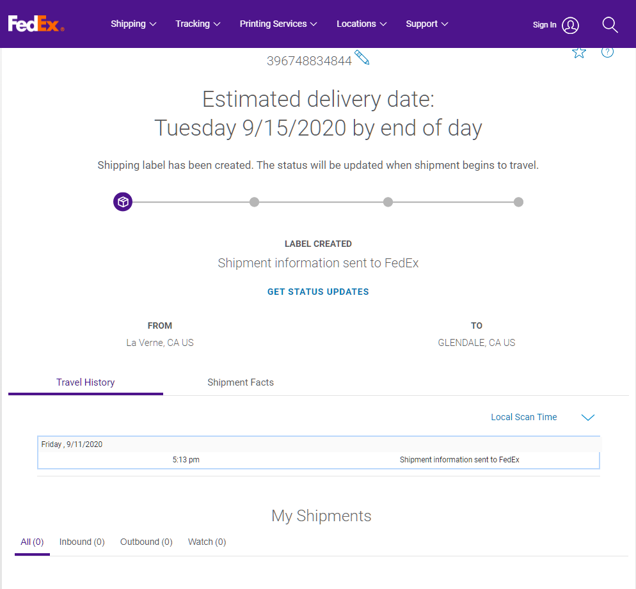The height and width of the screenshot is (589, 636).
Task: Select the Inbound (0) tab
Action: (82, 542)
